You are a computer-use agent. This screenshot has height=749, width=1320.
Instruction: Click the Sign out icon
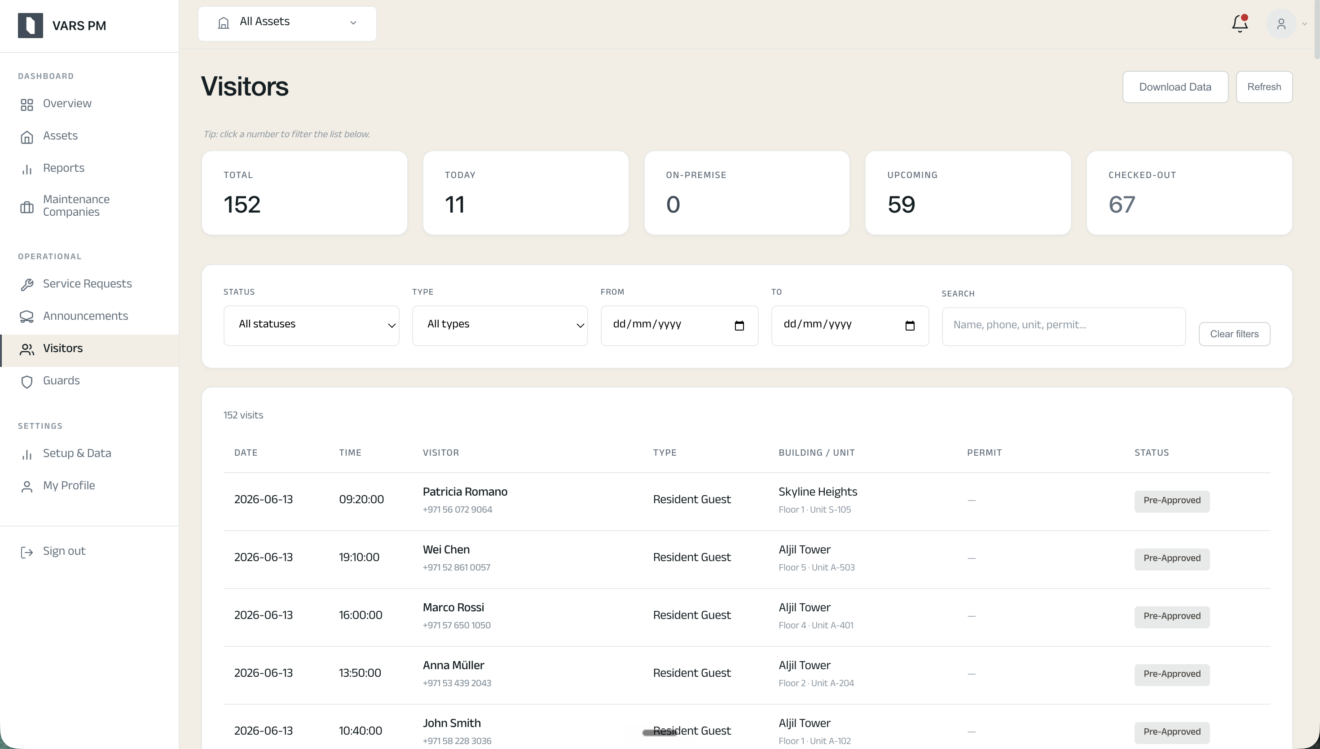coord(27,552)
